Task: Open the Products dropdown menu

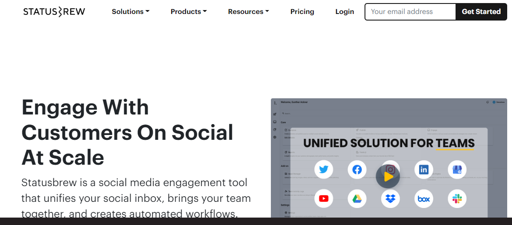Action: pyautogui.click(x=189, y=12)
